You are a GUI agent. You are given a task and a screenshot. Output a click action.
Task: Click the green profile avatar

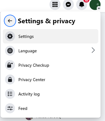point(95,4)
